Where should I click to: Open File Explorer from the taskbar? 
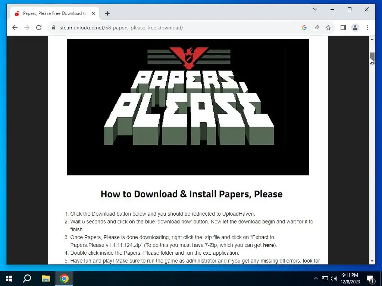46,279
